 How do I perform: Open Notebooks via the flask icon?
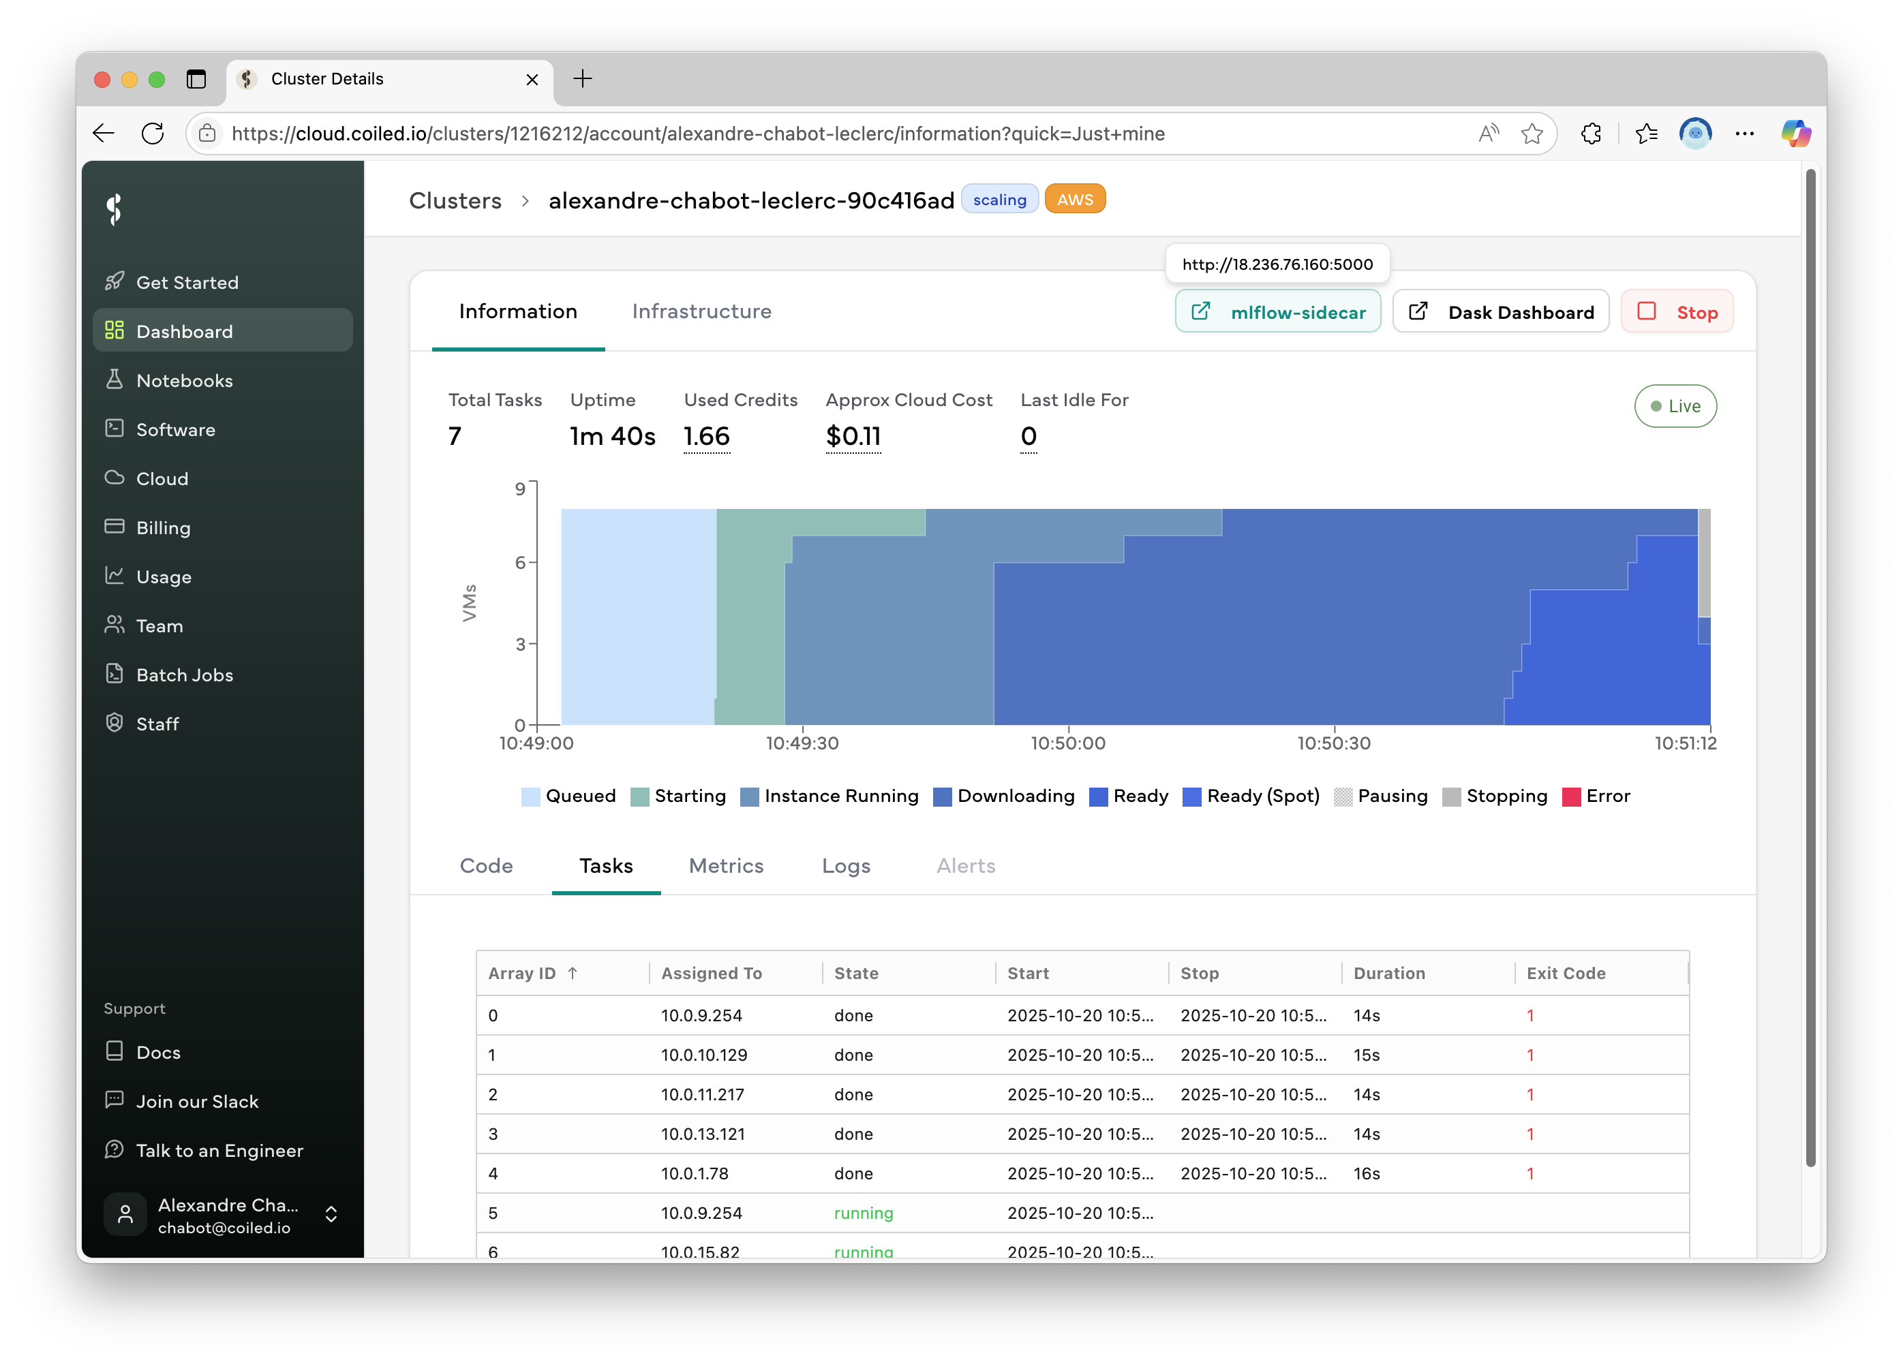[114, 380]
